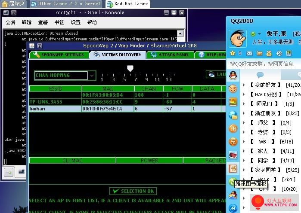Click the QQ red cushion sidebar icon
Viewport: 301px width, 213px height.
[233, 155]
